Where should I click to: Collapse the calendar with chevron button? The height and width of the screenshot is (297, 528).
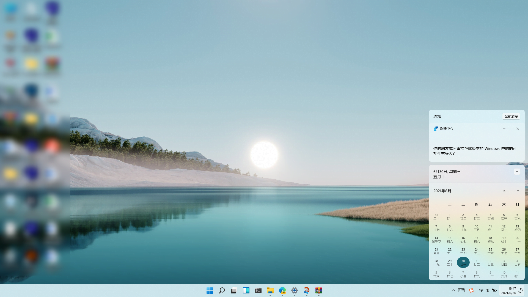tap(517, 172)
